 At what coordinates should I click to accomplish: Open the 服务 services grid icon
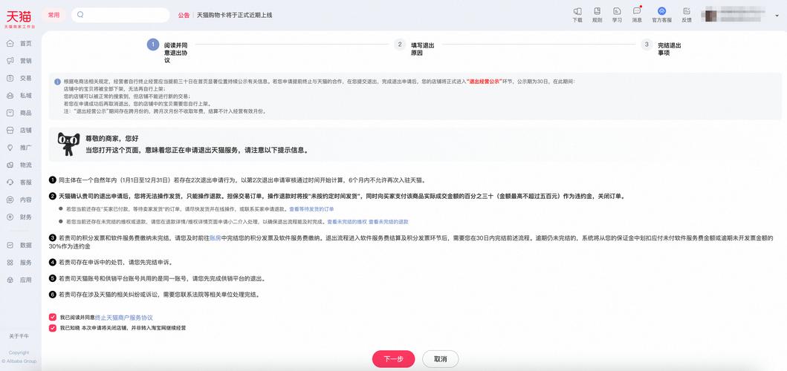(10, 263)
